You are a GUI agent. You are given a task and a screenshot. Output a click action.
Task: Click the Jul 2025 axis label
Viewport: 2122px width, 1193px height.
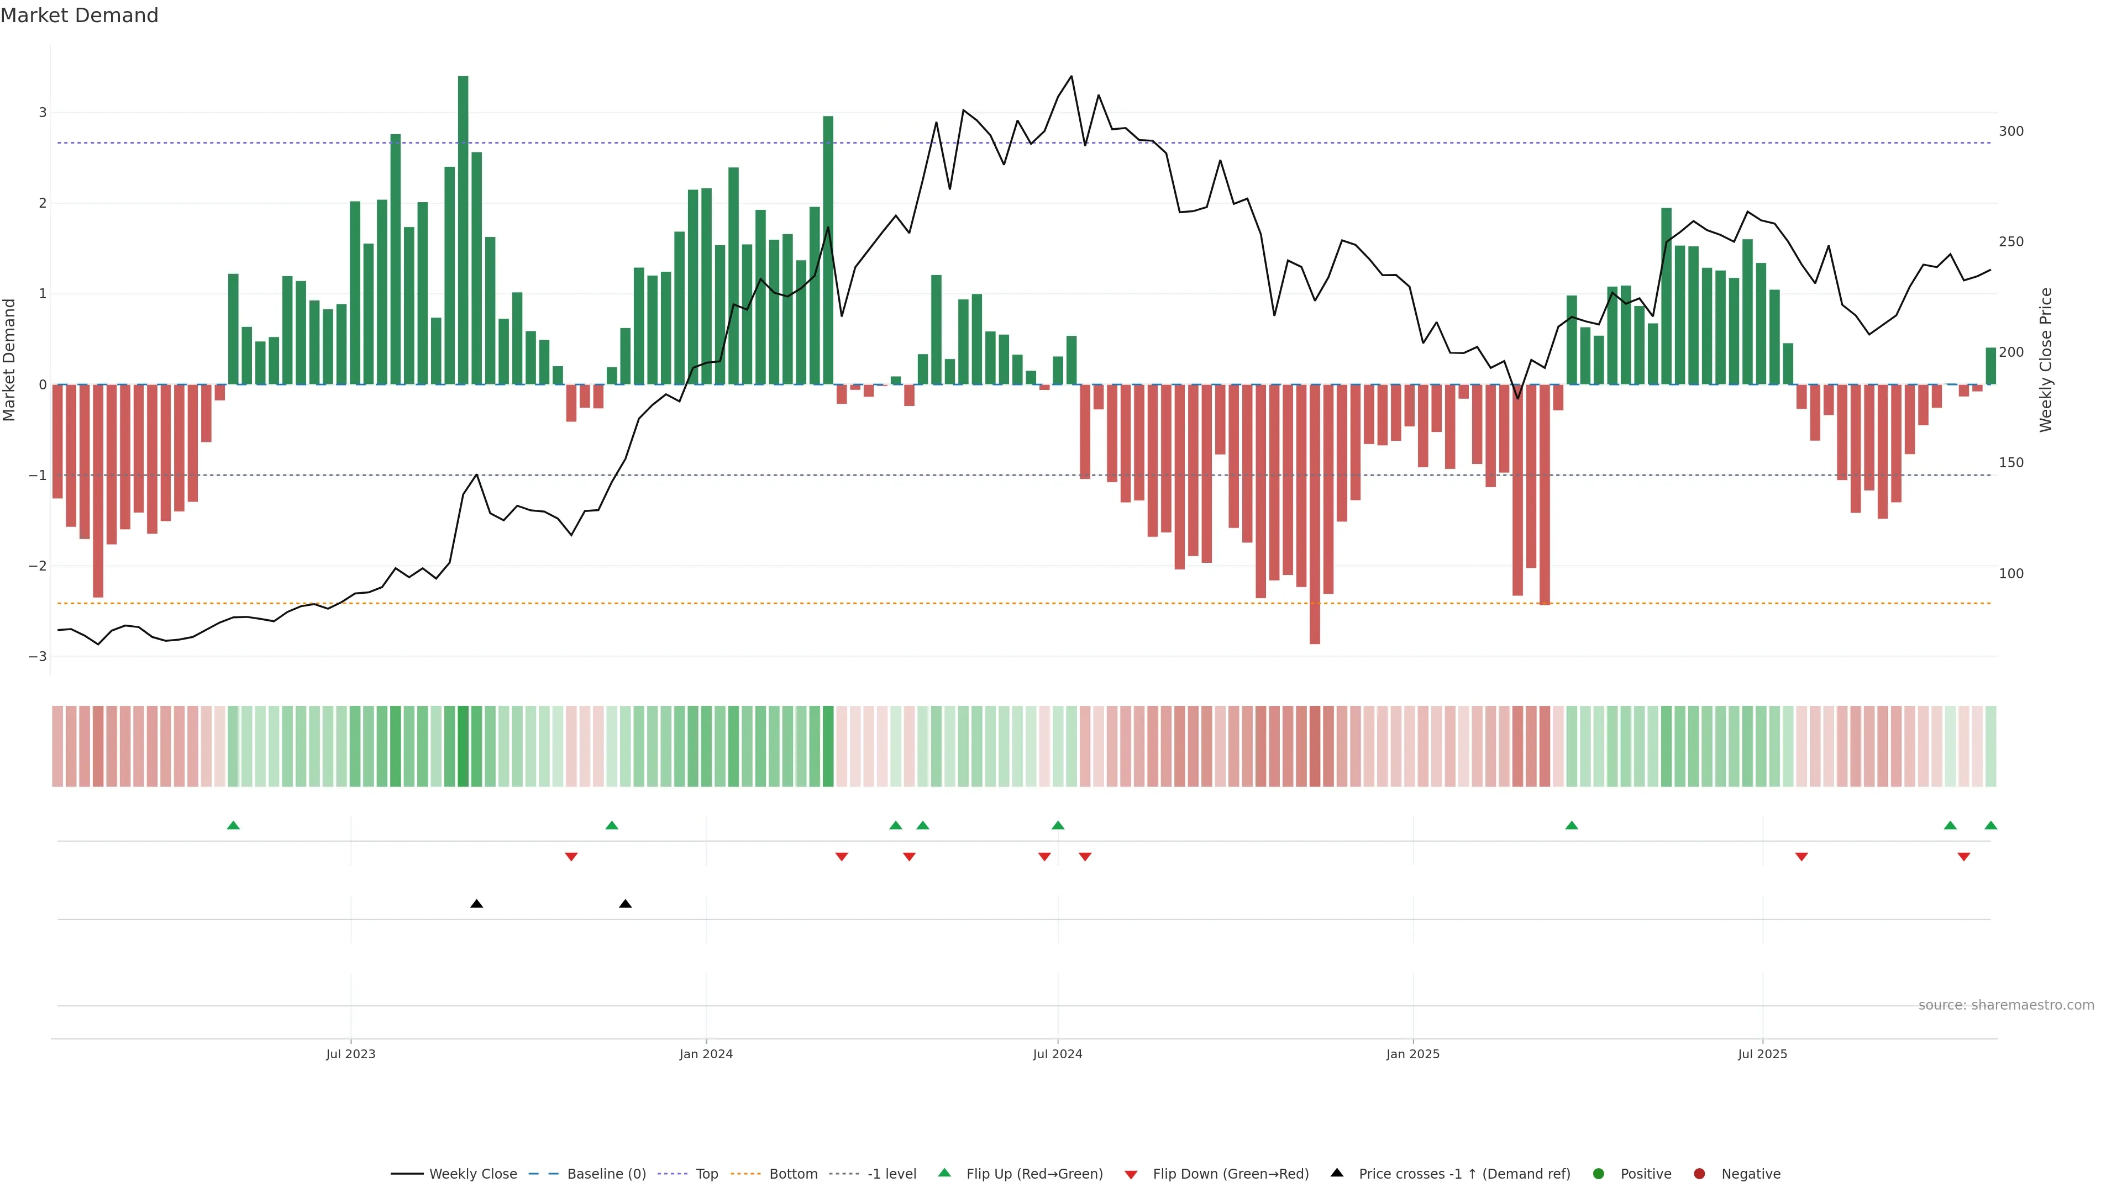click(1762, 1054)
